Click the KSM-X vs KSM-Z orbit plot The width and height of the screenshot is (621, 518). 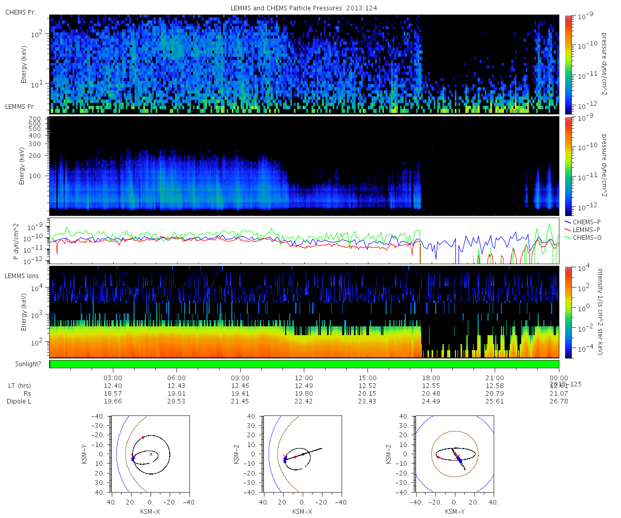click(303, 454)
